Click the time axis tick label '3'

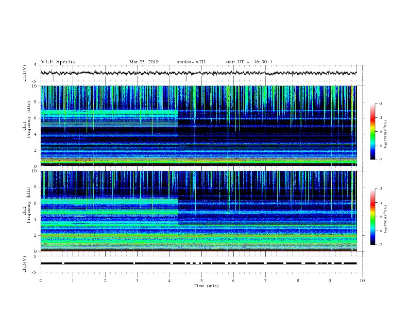point(137,281)
